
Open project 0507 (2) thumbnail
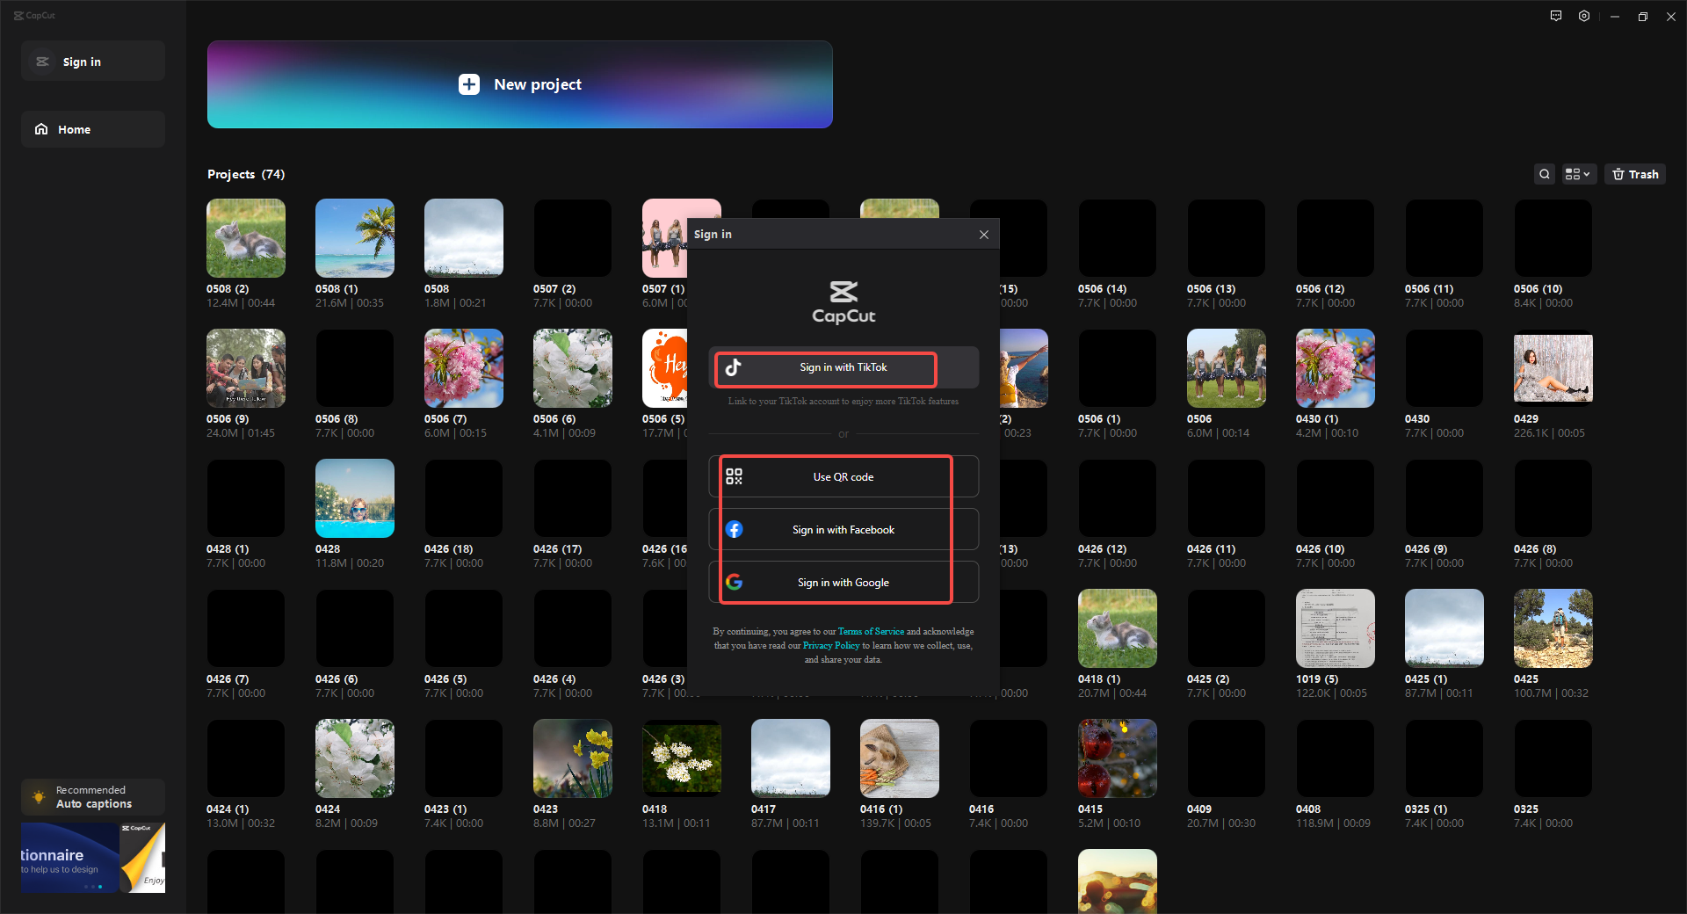point(573,238)
